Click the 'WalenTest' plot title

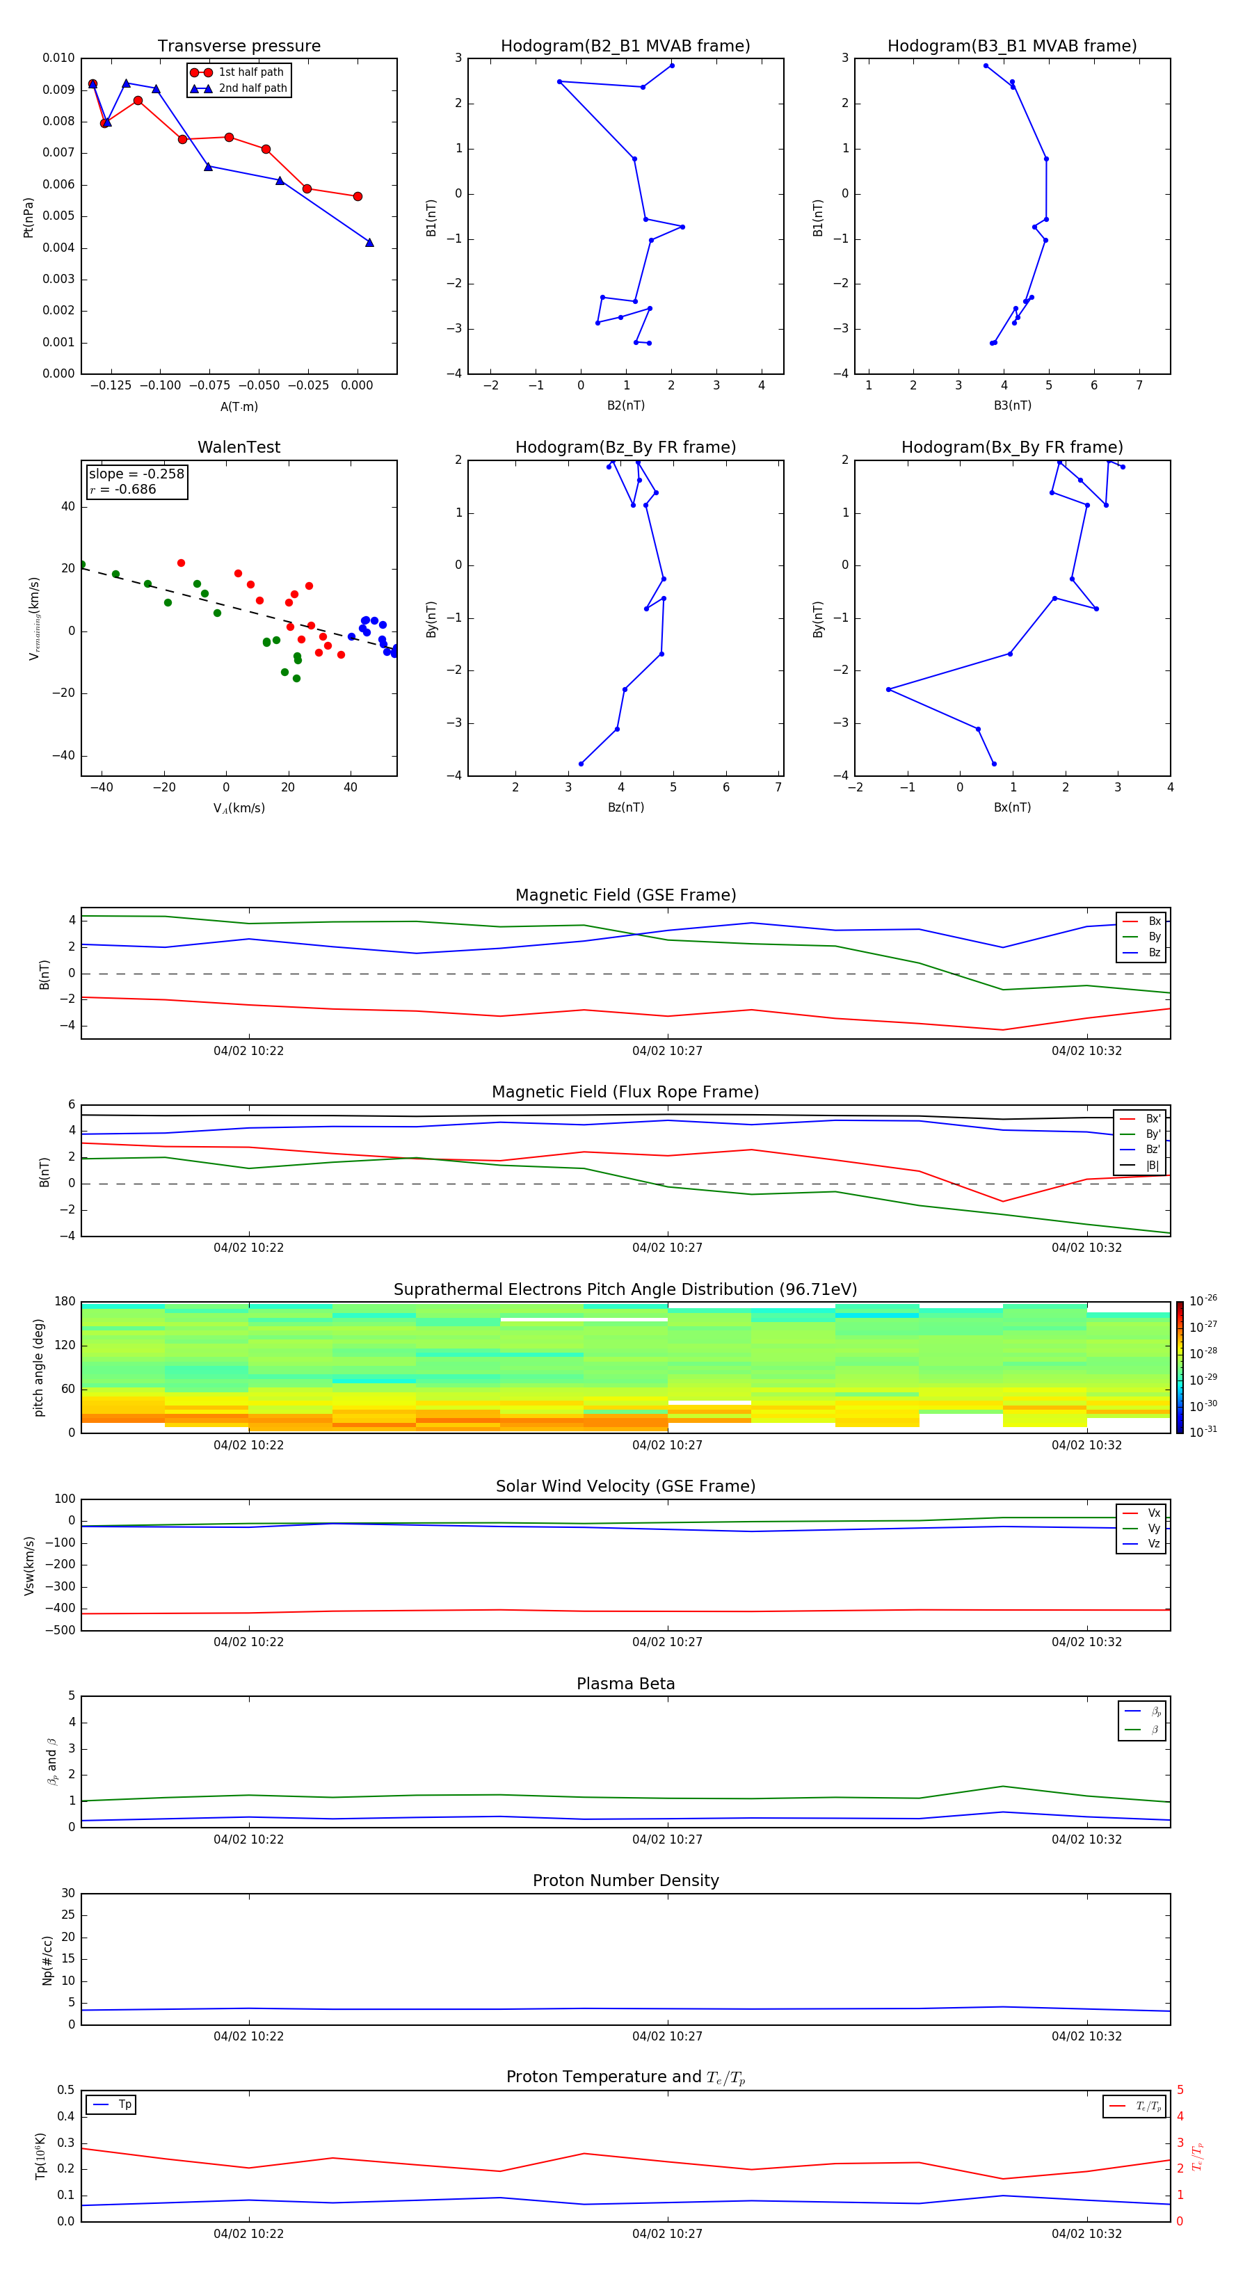[x=239, y=447]
